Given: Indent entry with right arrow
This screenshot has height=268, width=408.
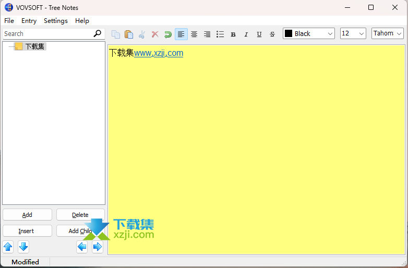Looking at the screenshot, I should point(98,247).
